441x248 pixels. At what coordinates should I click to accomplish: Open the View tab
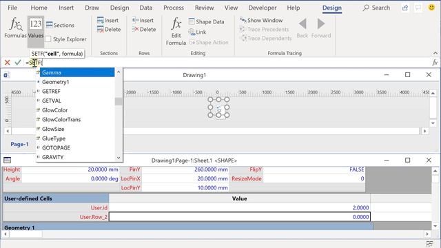coord(232,8)
